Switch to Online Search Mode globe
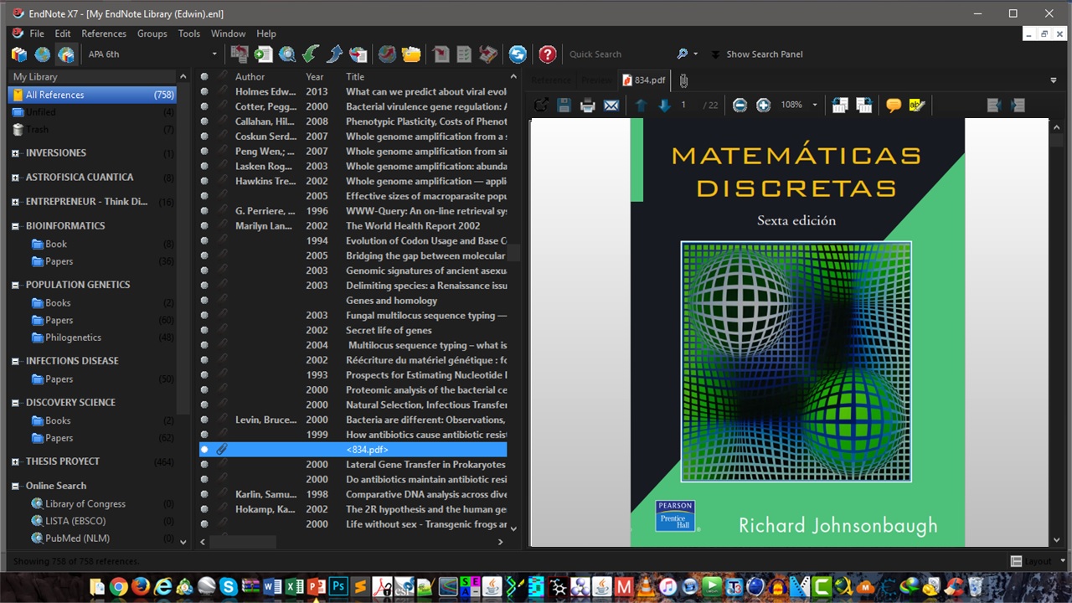 pos(42,54)
